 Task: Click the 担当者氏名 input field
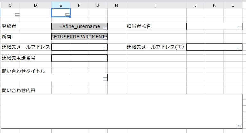coord(214,26)
